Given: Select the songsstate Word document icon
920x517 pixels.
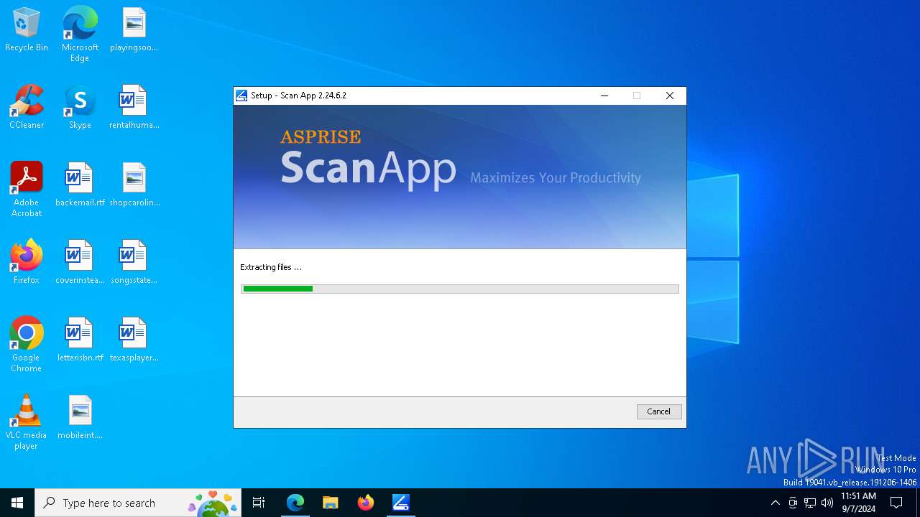Looking at the screenshot, I should click(134, 263).
